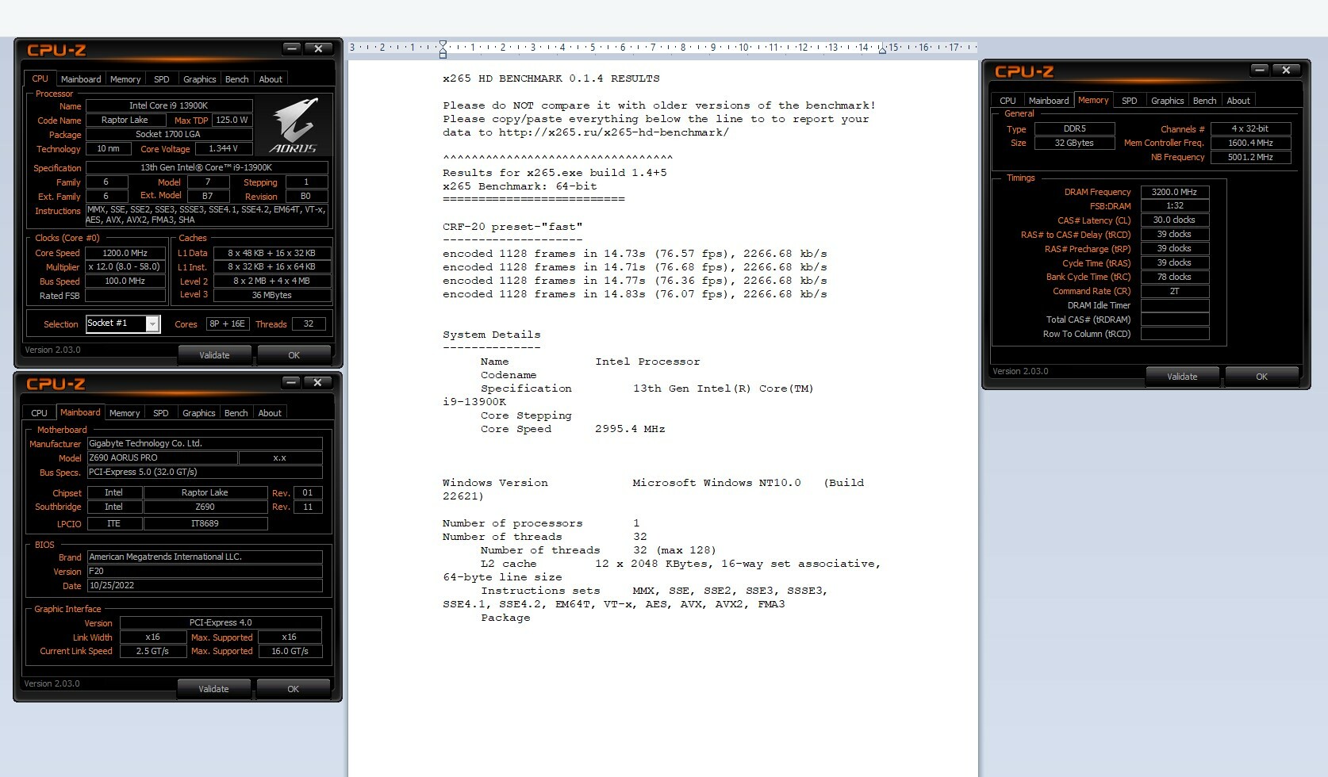
Task: Select Graphics tab in right CPU-Z window
Action: point(1167,101)
